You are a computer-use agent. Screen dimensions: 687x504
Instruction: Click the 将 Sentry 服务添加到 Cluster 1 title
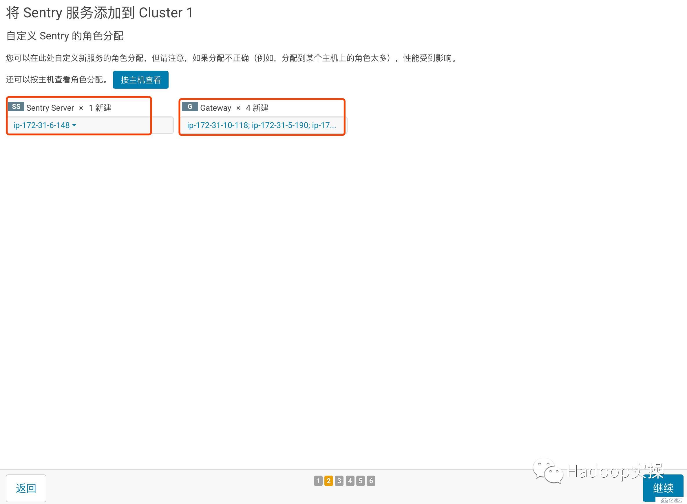pos(99,13)
